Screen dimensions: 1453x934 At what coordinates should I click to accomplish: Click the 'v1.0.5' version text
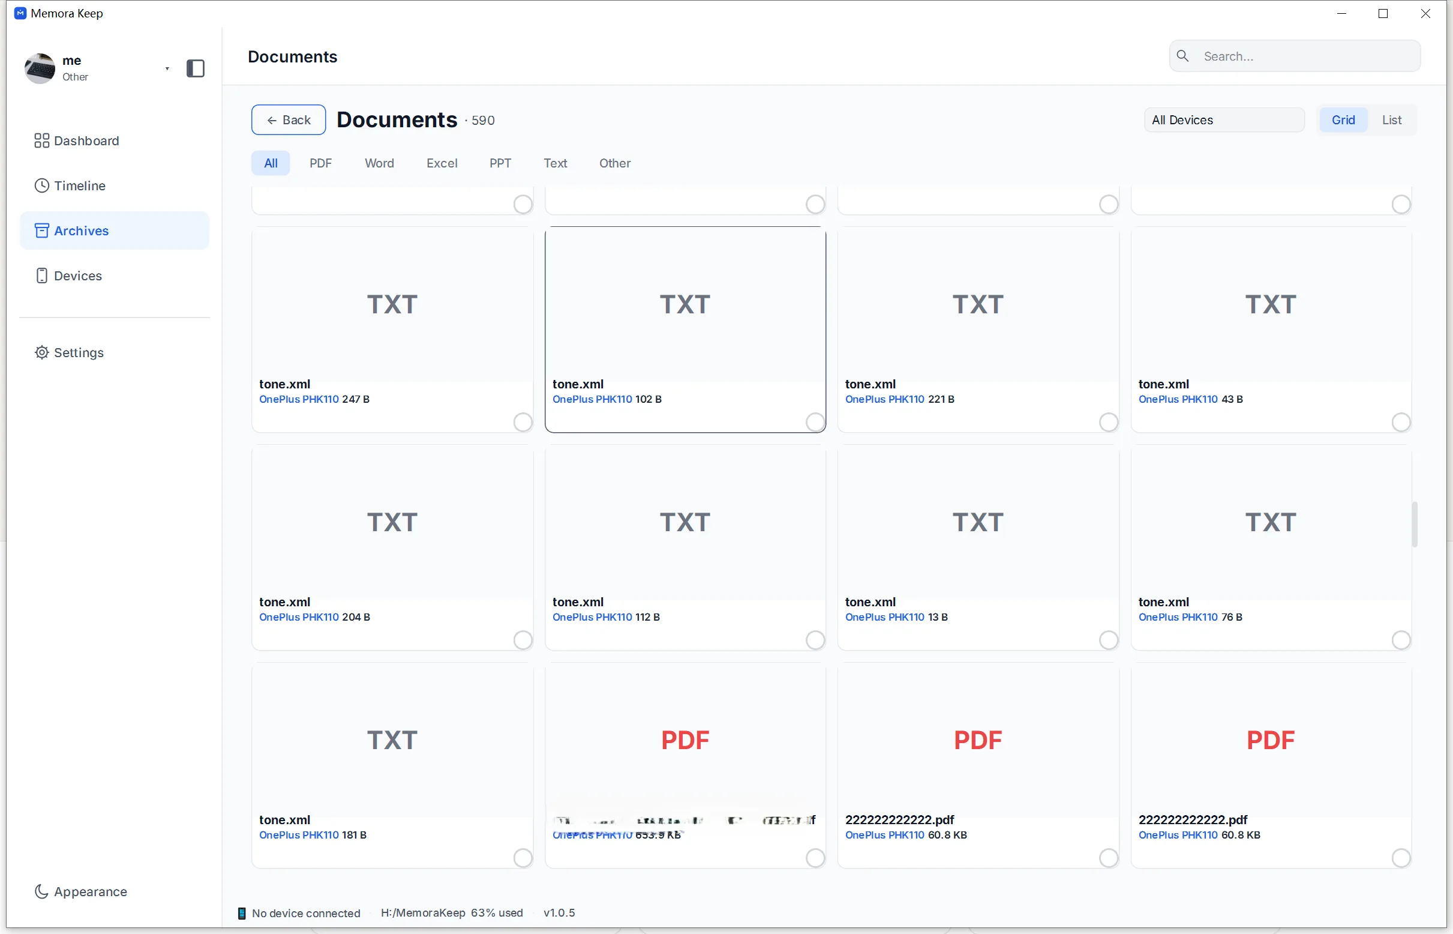pos(559,913)
